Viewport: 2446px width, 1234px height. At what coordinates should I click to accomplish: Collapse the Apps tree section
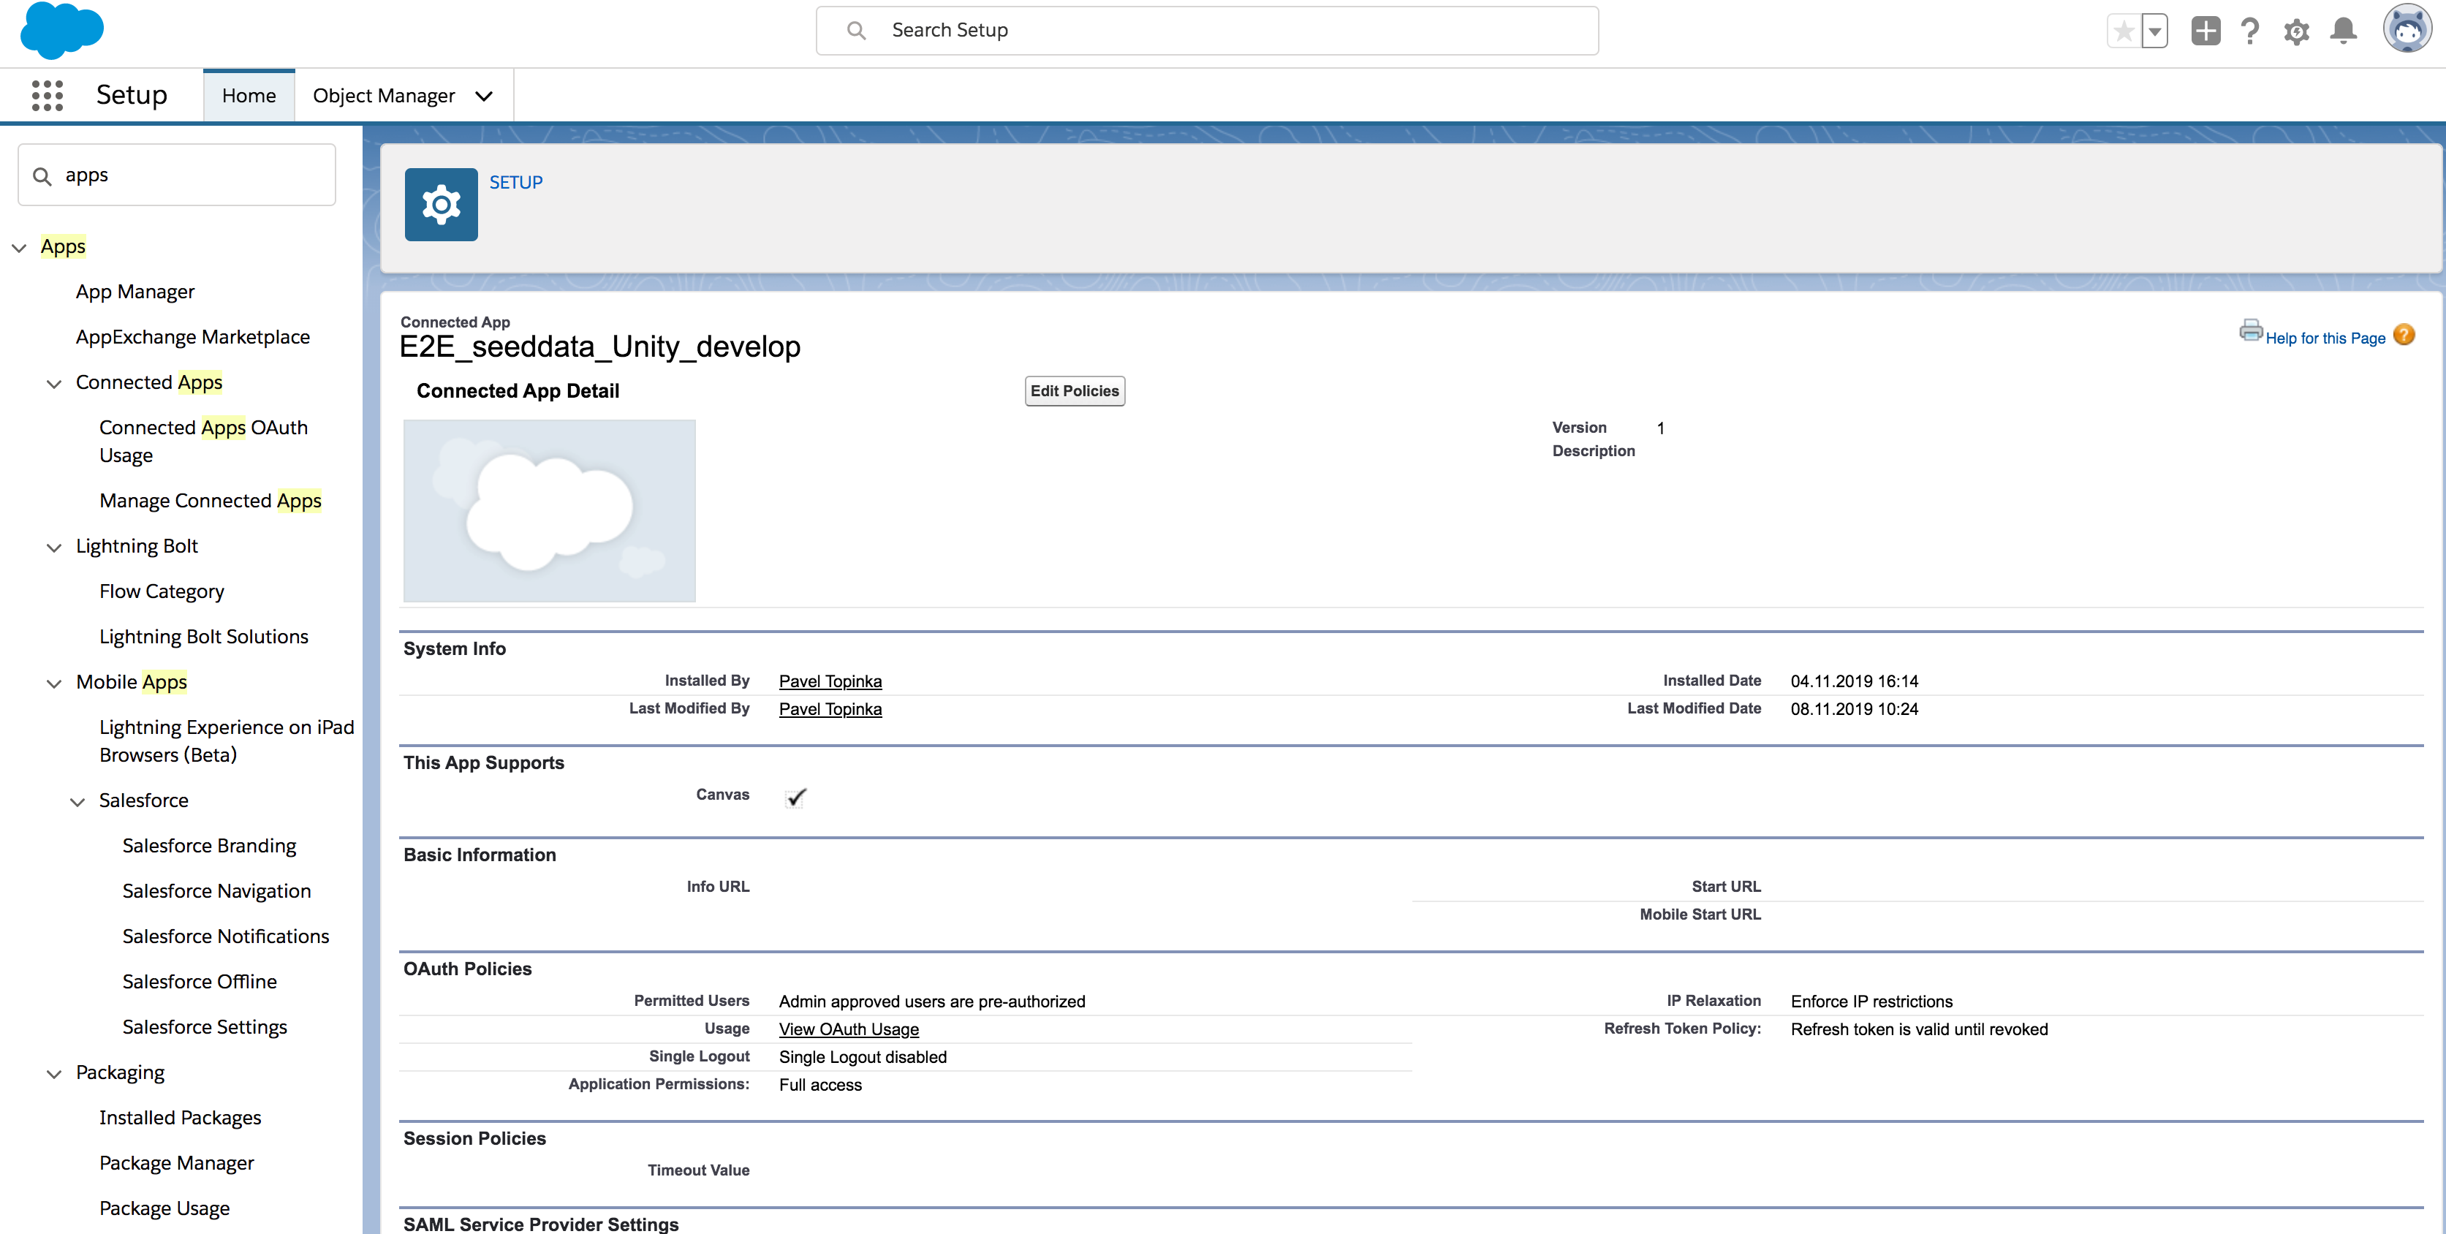[x=19, y=248]
